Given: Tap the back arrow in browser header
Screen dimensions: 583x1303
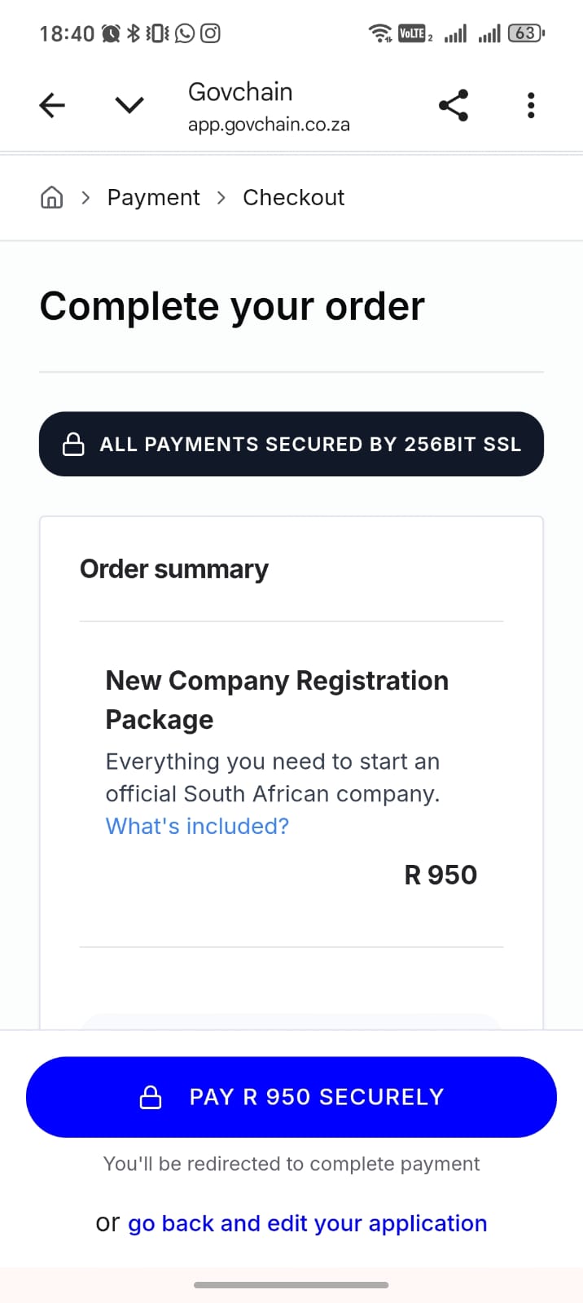Looking at the screenshot, I should (52, 105).
